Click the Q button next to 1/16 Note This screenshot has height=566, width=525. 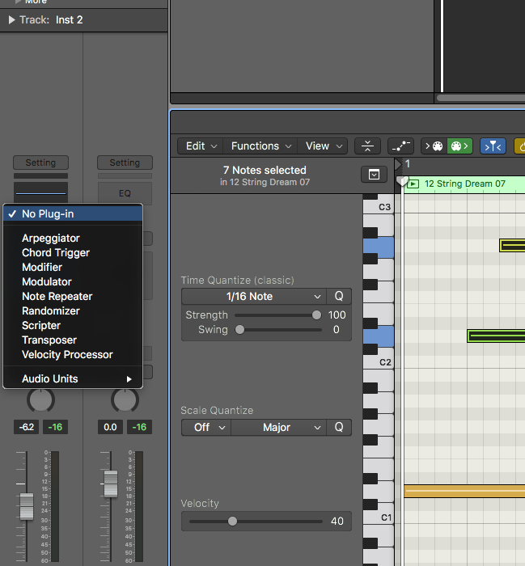pos(339,297)
